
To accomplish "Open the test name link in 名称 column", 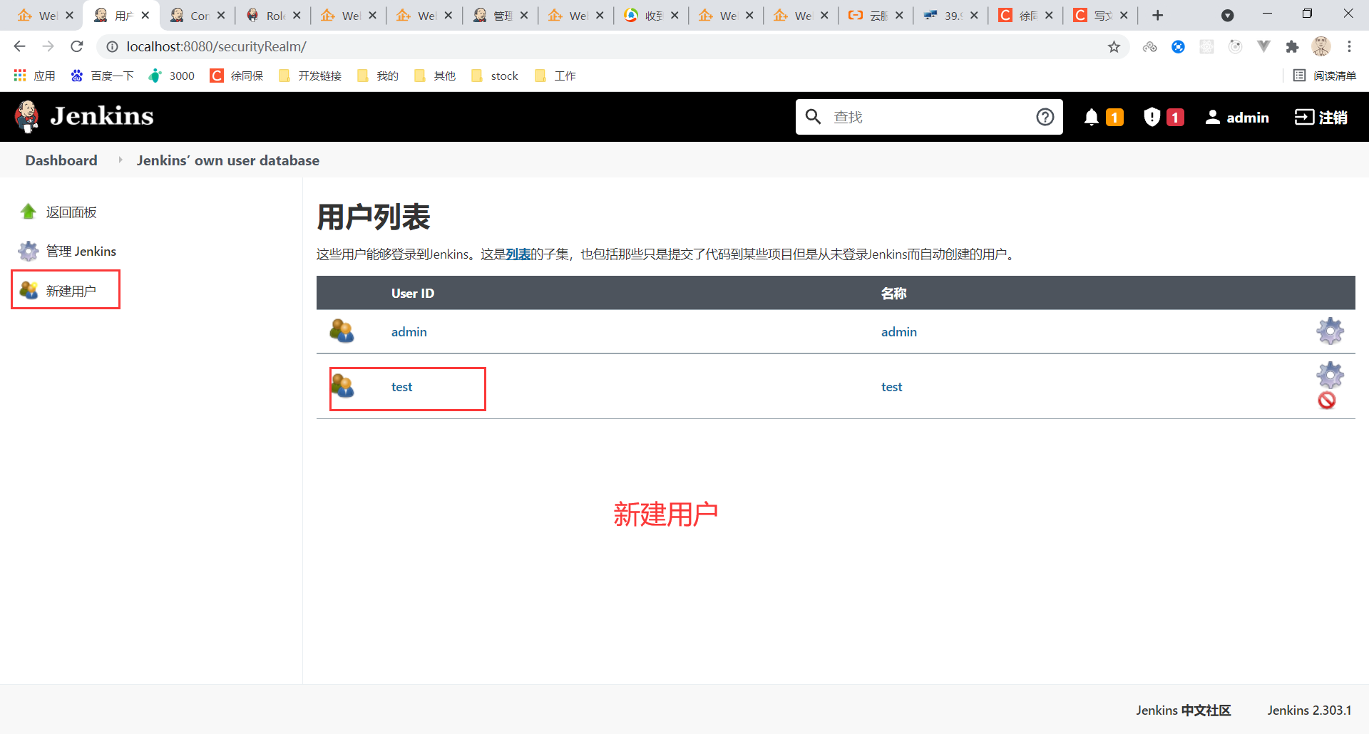I will tap(892, 387).
